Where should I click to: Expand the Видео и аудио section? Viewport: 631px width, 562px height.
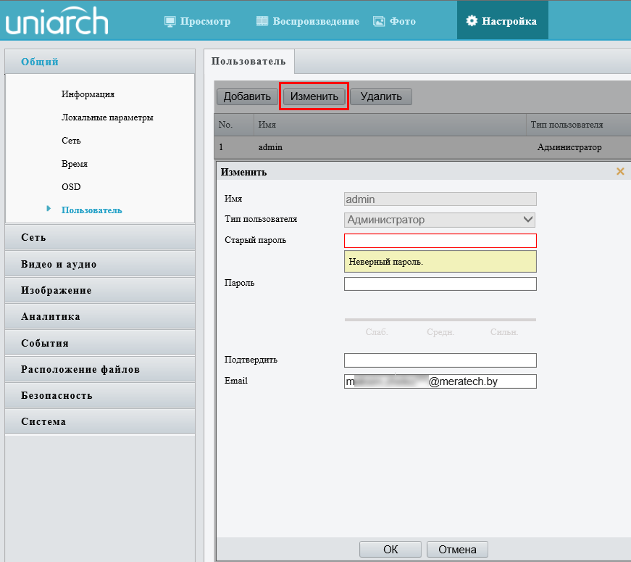click(99, 264)
